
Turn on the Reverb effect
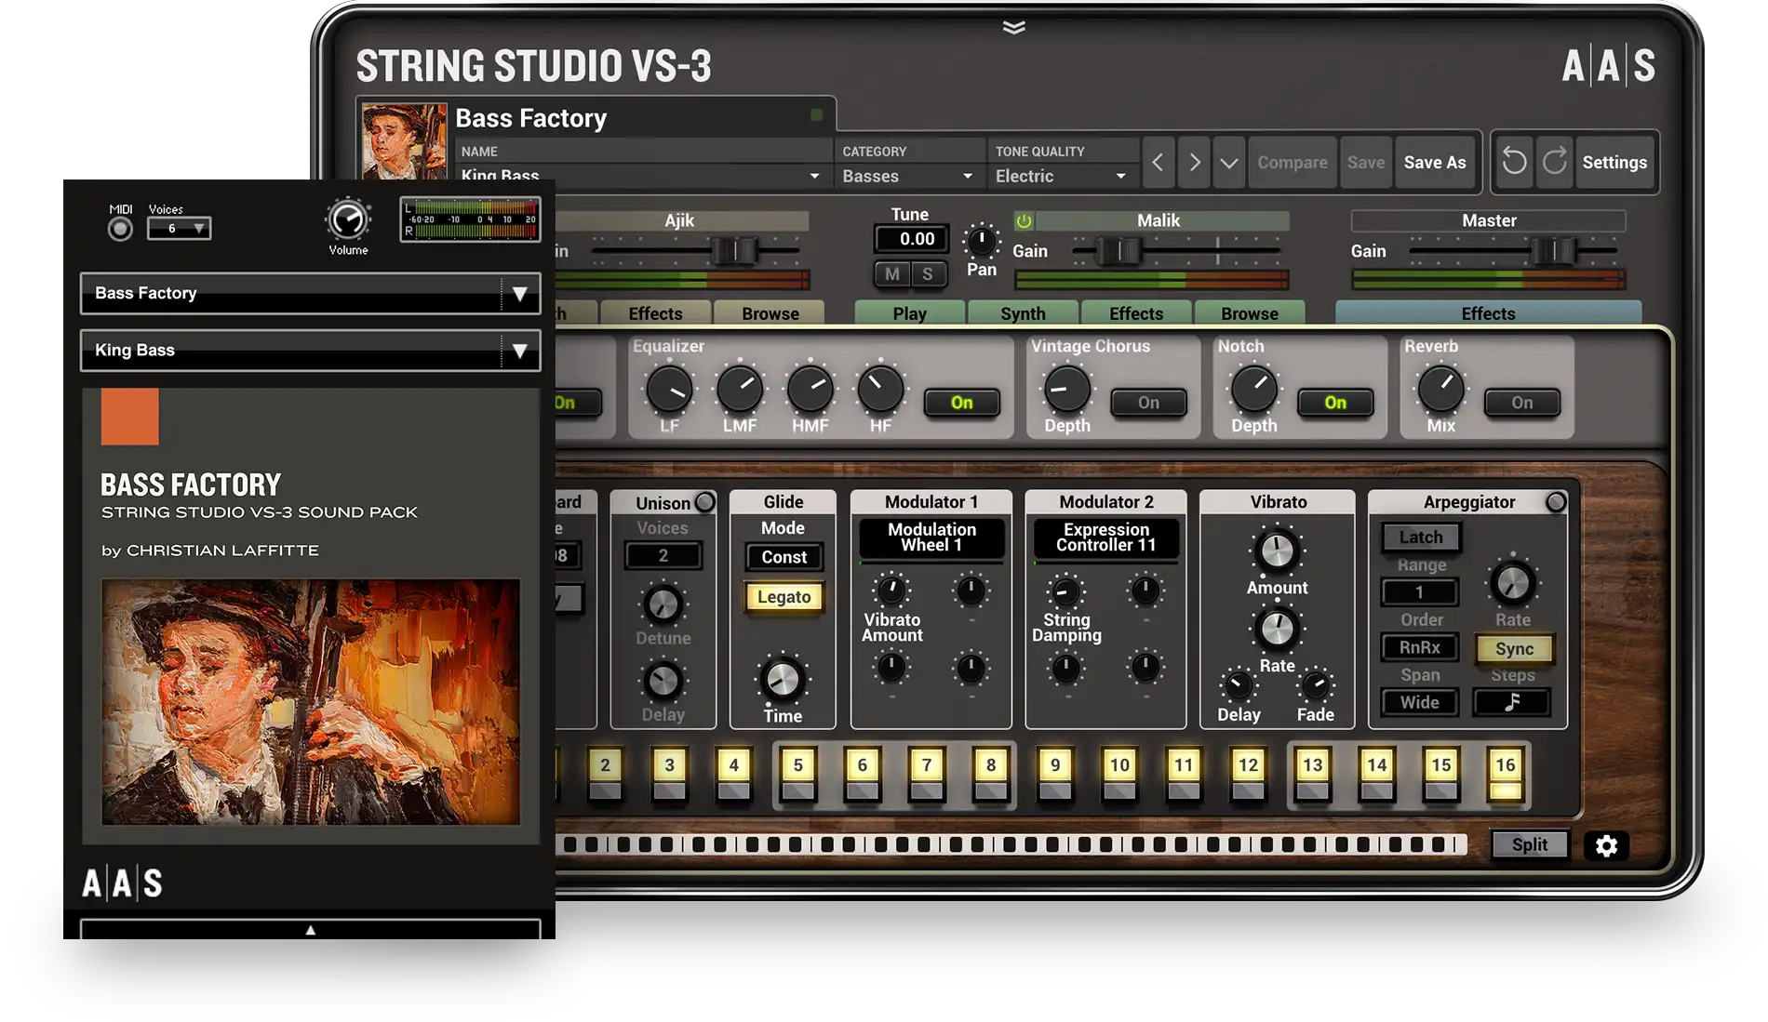click(1521, 403)
